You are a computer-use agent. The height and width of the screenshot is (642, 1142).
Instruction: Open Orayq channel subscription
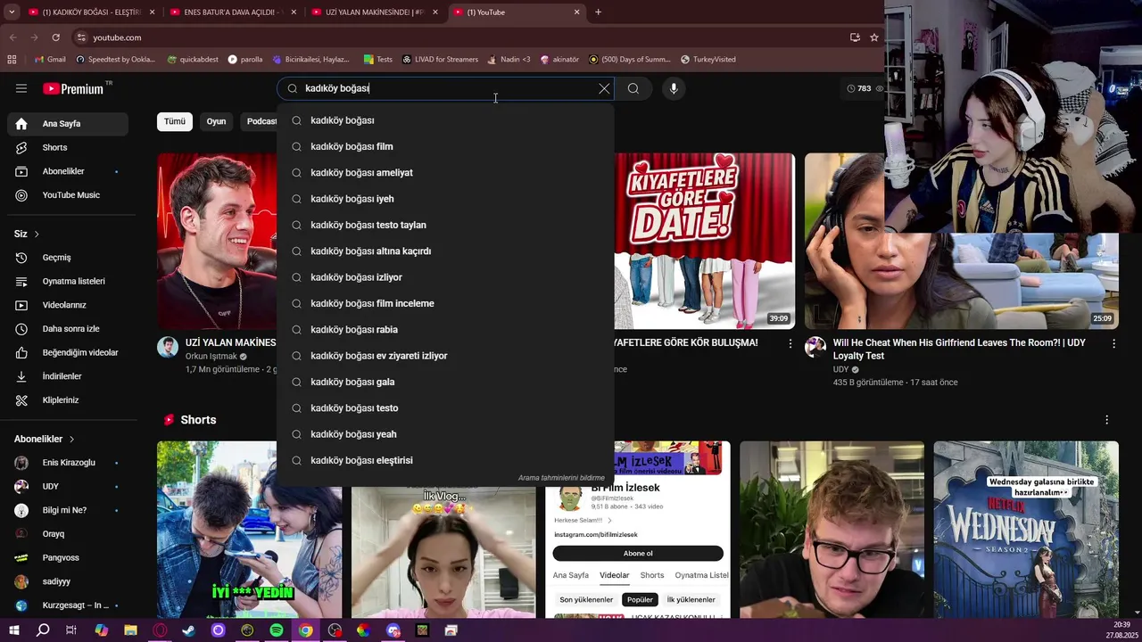pyautogui.click(x=68, y=534)
